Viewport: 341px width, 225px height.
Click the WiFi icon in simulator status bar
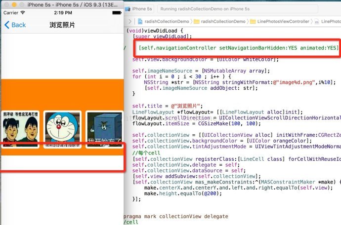click(23, 13)
